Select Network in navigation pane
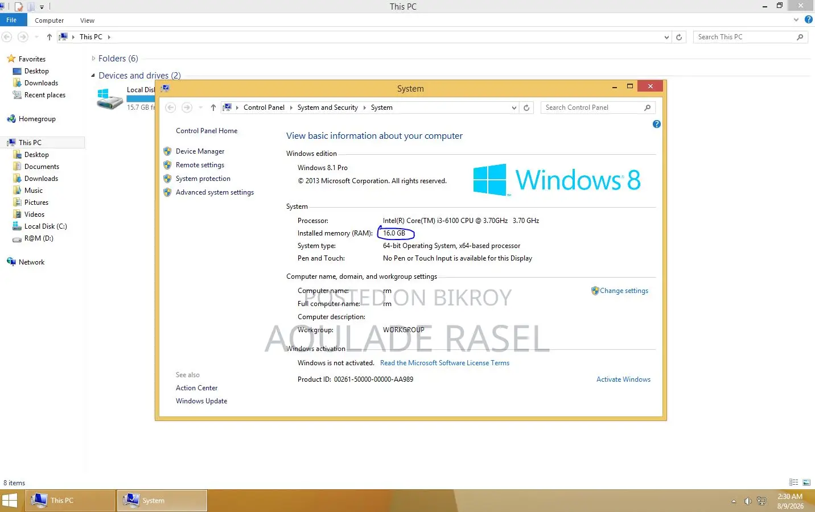 [31, 262]
